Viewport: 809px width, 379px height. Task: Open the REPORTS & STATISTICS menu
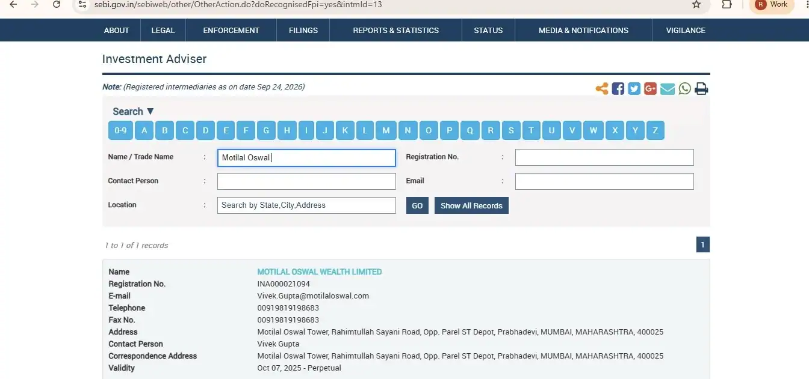click(396, 30)
